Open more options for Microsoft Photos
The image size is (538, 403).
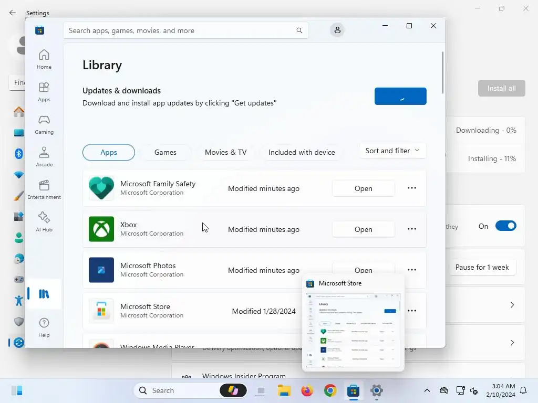[x=412, y=270]
